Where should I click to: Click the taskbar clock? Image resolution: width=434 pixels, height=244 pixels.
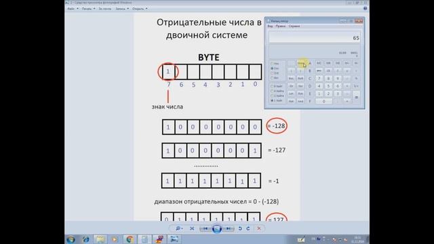pyautogui.click(x=357, y=239)
